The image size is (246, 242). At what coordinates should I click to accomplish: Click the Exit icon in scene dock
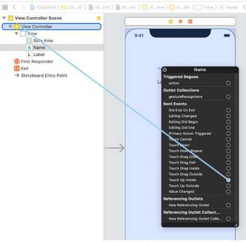(190, 21)
